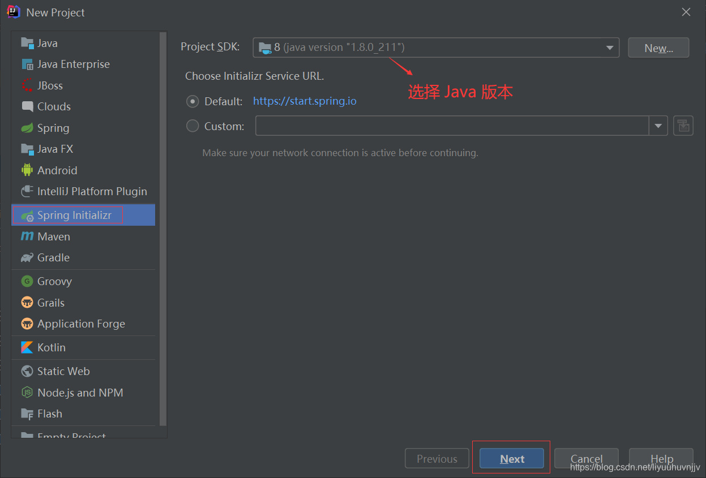Viewport: 706px width, 478px height.
Task: Click the custom URL history icon button
Action: click(683, 126)
